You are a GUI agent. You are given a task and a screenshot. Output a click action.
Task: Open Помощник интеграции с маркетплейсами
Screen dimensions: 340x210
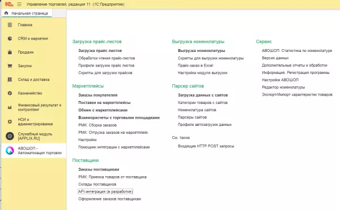[x=114, y=147]
